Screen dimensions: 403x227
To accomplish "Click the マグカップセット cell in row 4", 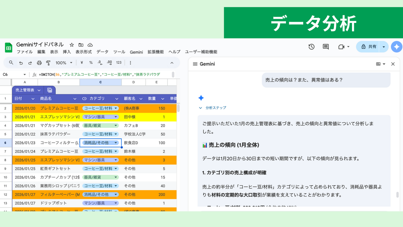I will point(59,126).
